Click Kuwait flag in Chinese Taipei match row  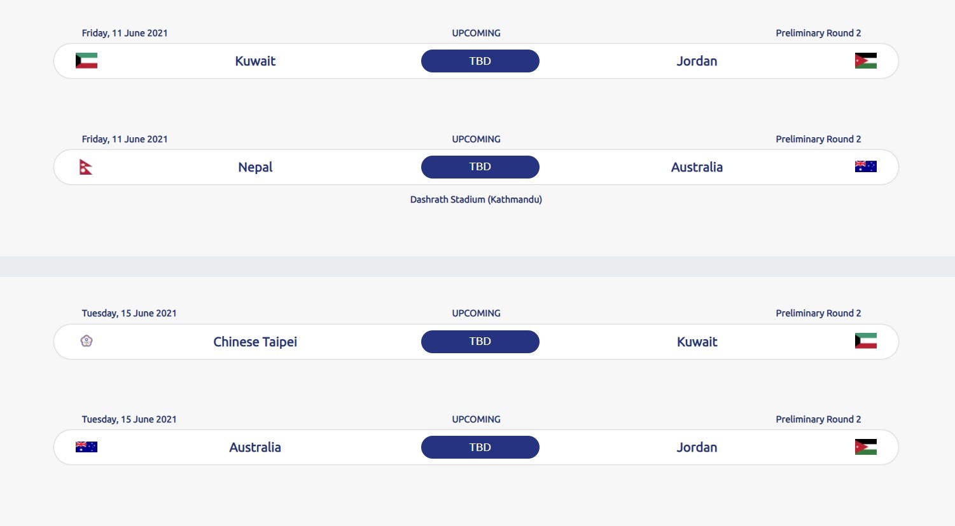point(865,341)
